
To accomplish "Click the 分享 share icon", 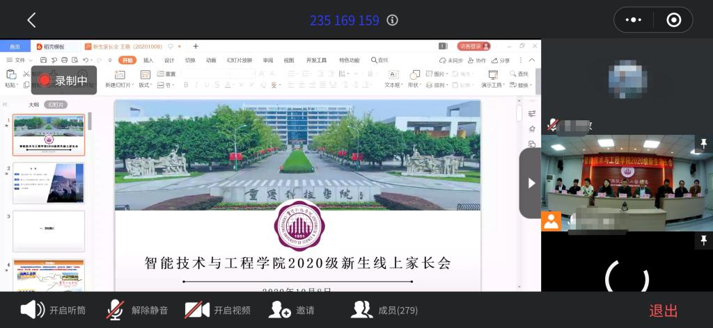I will (500, 60).
